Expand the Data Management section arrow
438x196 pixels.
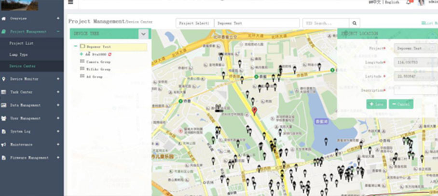pos(58,105)
